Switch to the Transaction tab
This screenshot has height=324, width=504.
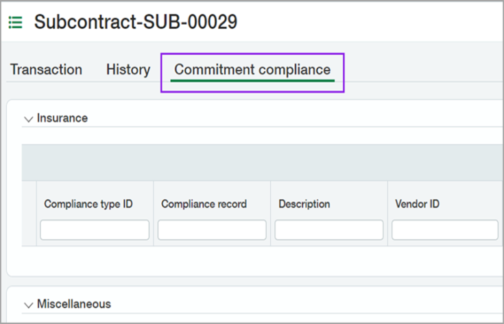click(x=46, y=70)
